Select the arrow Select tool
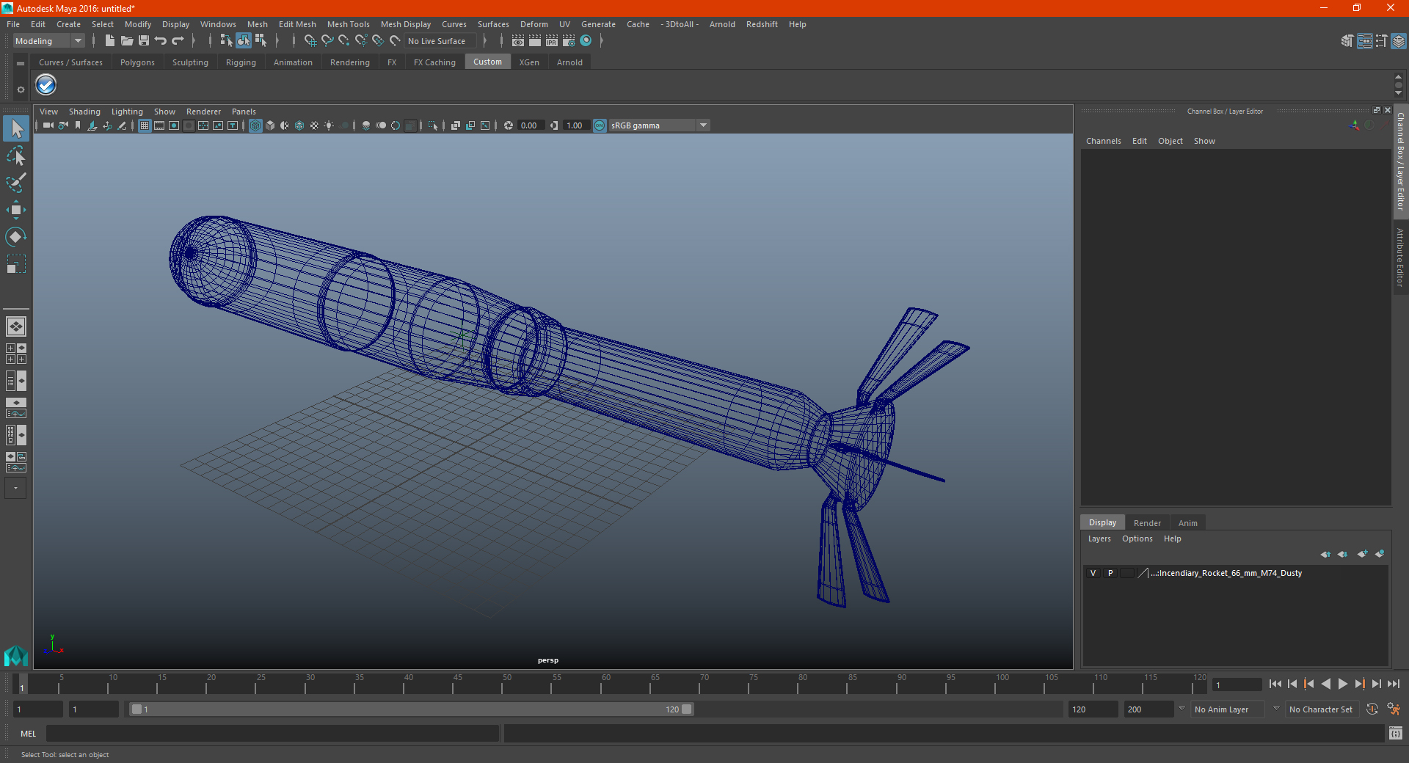This screenshot has height=763, width=1409. [x=16, y=129]
